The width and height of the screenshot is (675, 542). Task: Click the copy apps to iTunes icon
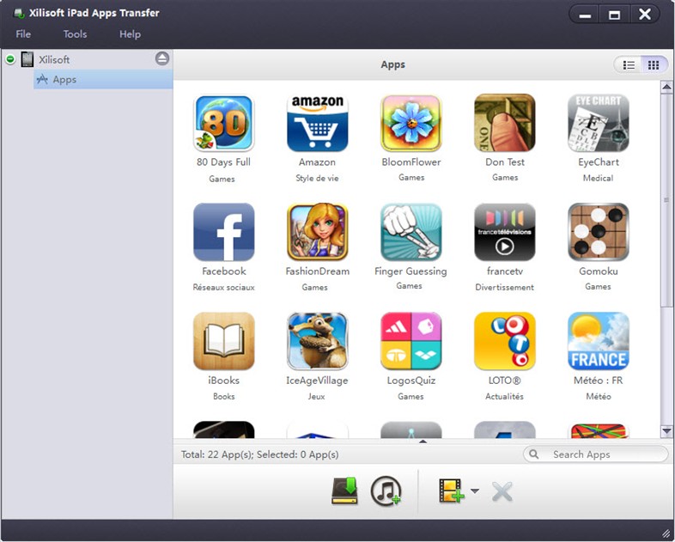point(386,490)
